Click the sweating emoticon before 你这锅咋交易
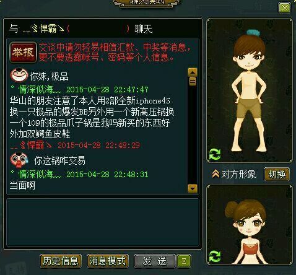296x275 pixels. [19, 160]
